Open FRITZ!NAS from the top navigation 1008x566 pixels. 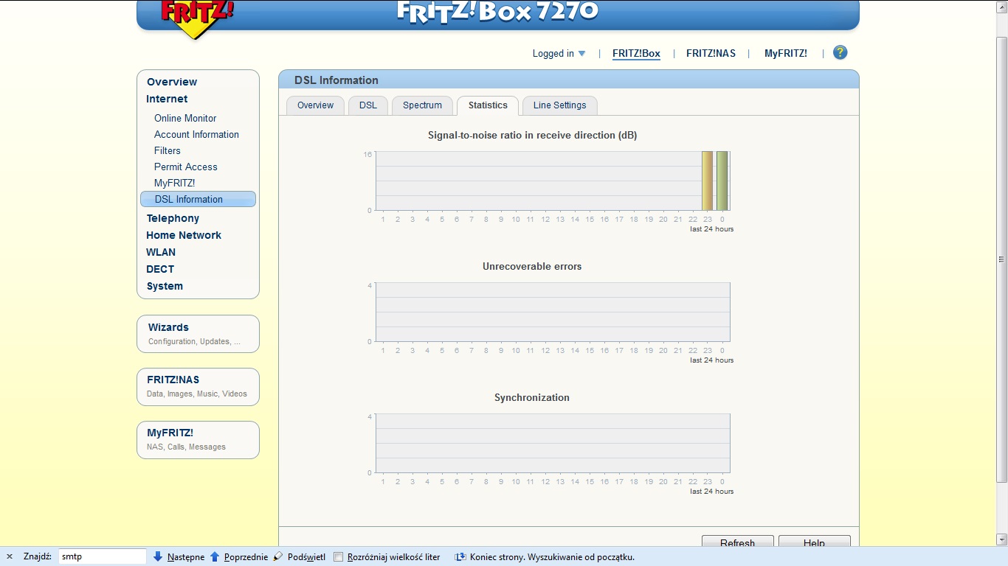click(711, 53)
